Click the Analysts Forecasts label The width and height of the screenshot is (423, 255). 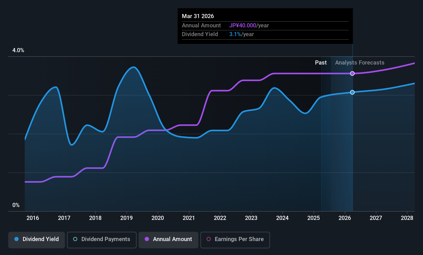[x=360, y=63]
